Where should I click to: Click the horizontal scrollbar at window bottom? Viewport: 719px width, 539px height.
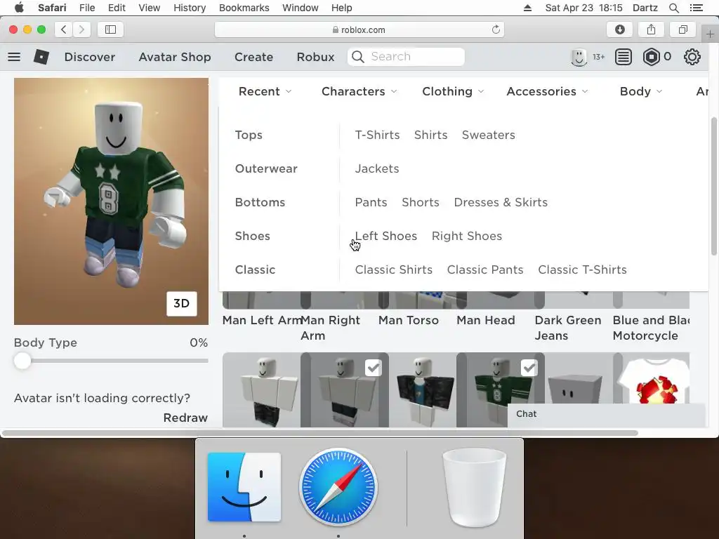click(319, 432)
